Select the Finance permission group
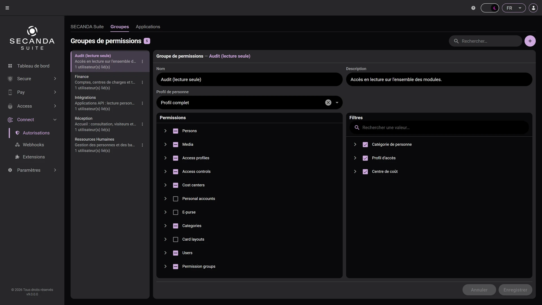The width and height of the screenshot is (542, 305). (x=110, y=82)
